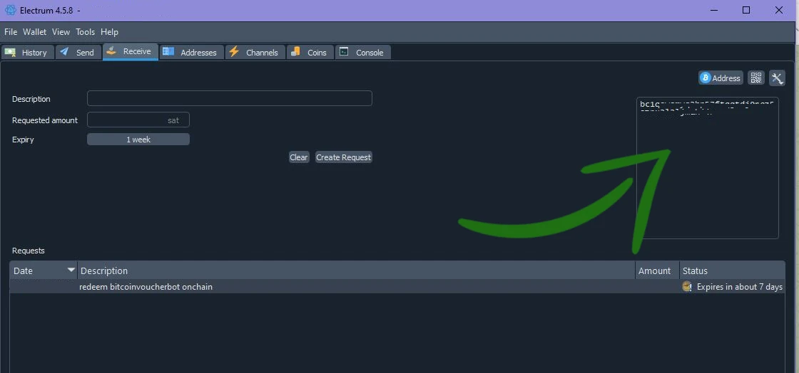Expand the Expiry 1 week dropdown

(x=138, y=140)
